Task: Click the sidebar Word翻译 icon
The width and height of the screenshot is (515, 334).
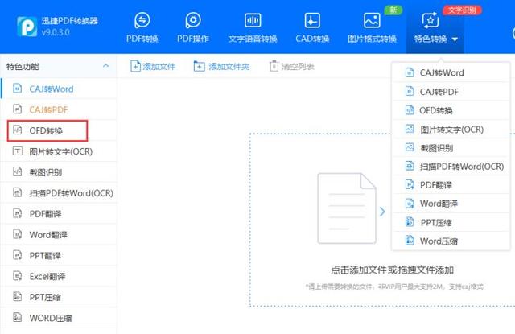Action: click(x=17, y=234)
